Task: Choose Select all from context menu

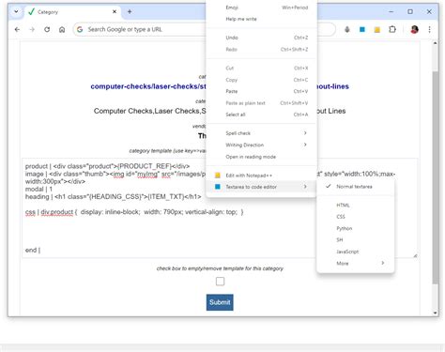Action: (x=261, y=115)
